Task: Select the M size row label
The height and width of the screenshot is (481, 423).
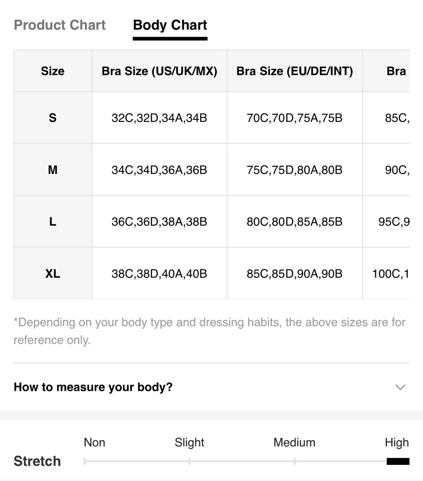Action: pos(53,170)
